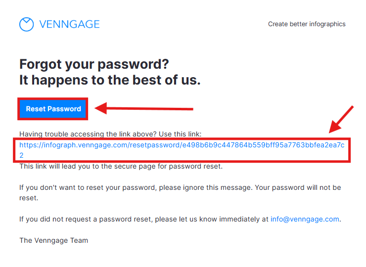
Task: Click the Venngage clock logo icon
Action: (x=26, y=24)
